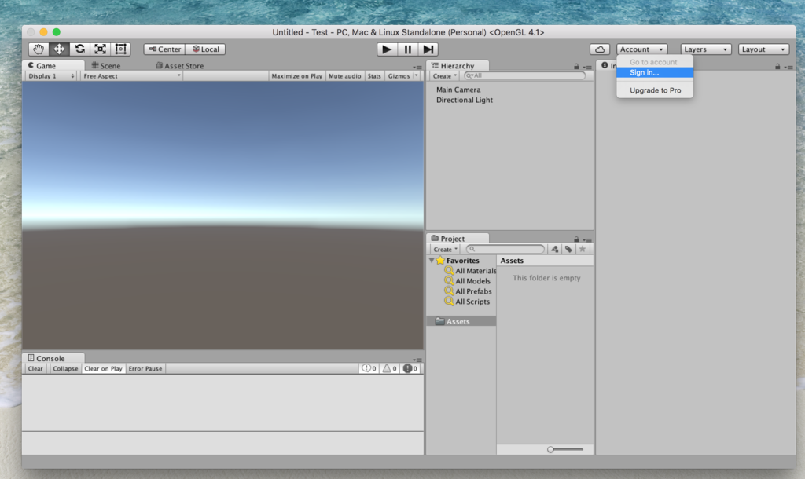Image resolution: width=805 pixels, height=479 pixels.
Task: Lock the Project panel
Action: [576, 239]
